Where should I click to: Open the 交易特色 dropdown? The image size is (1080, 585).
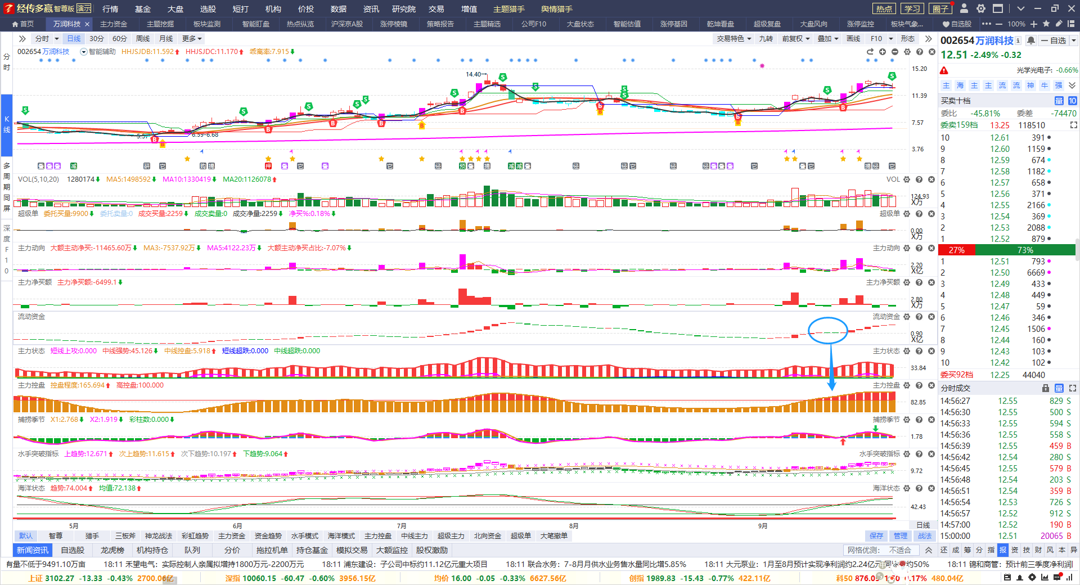point(734,39)
